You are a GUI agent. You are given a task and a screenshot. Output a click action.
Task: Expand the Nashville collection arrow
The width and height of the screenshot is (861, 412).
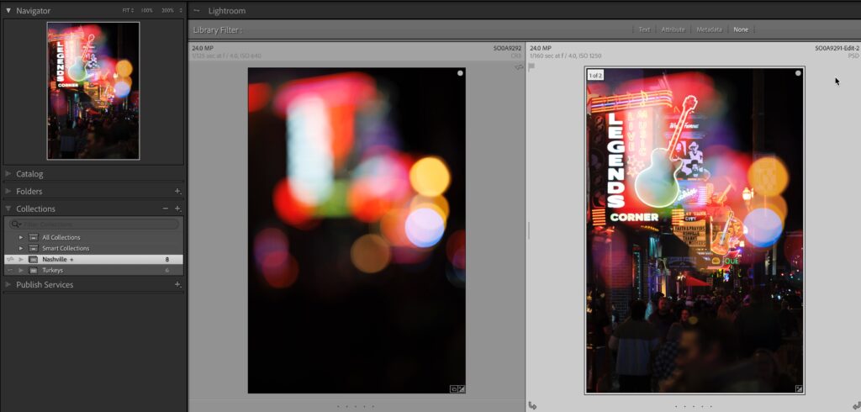pos(21,259)
